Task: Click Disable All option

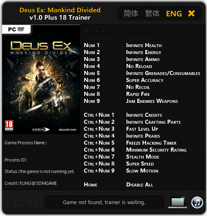Action: pyautogui.click(x=140, y=184)
